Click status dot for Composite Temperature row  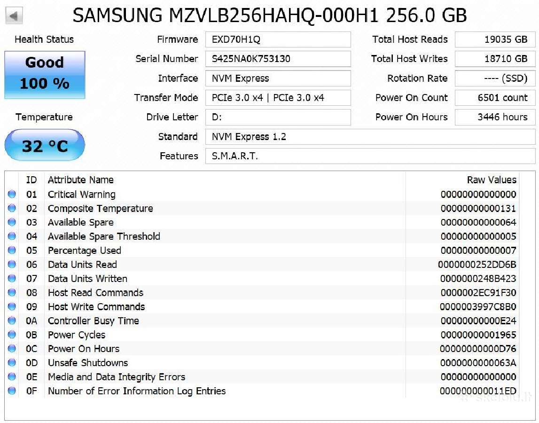coord(12,208)
